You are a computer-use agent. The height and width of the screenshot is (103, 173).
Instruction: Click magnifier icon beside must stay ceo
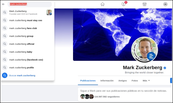coord(5,20)
